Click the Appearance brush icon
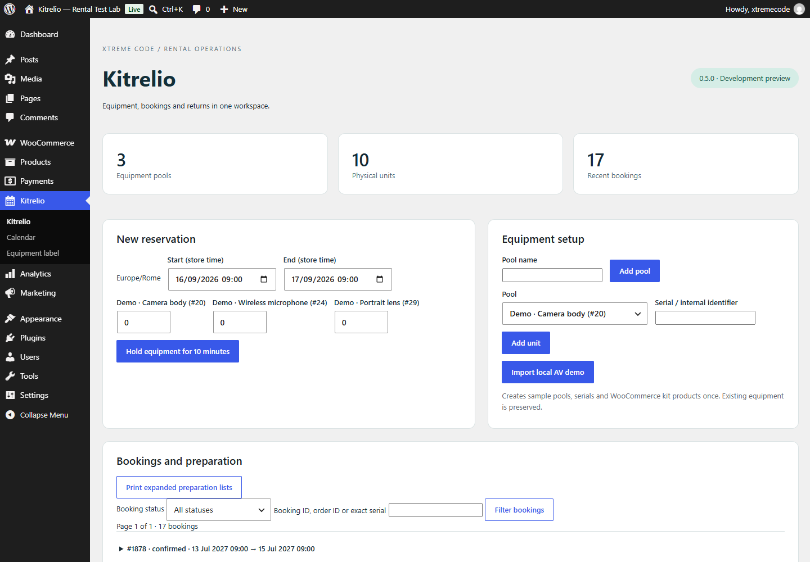This screenshot has width=810, height=562. pyautogui.click(x=10, y=319)
